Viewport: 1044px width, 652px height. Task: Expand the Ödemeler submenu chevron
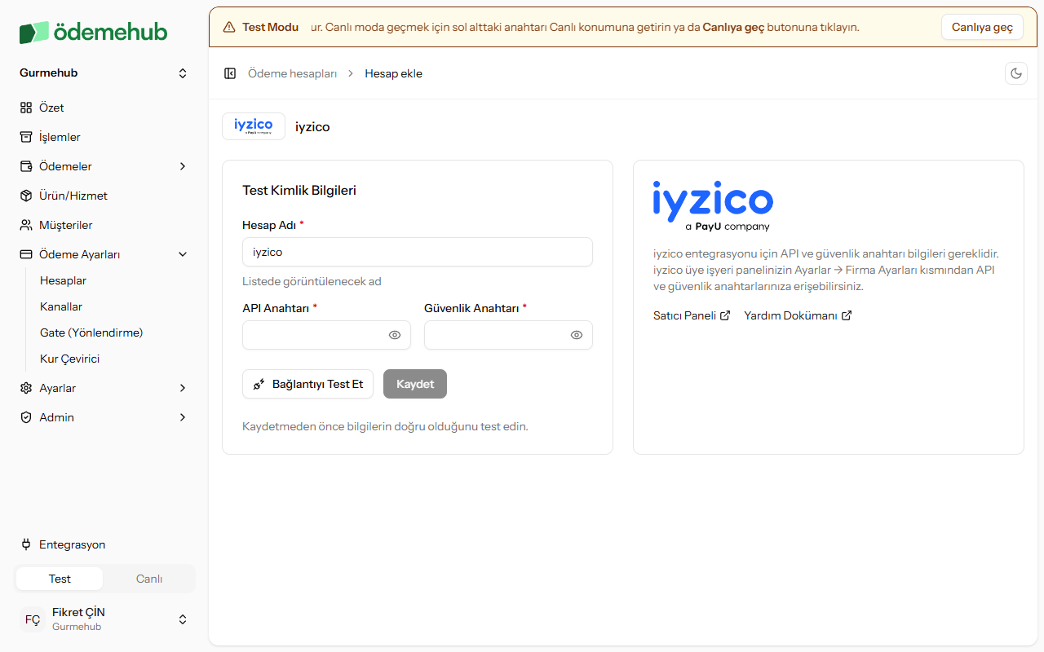[183, 166]
